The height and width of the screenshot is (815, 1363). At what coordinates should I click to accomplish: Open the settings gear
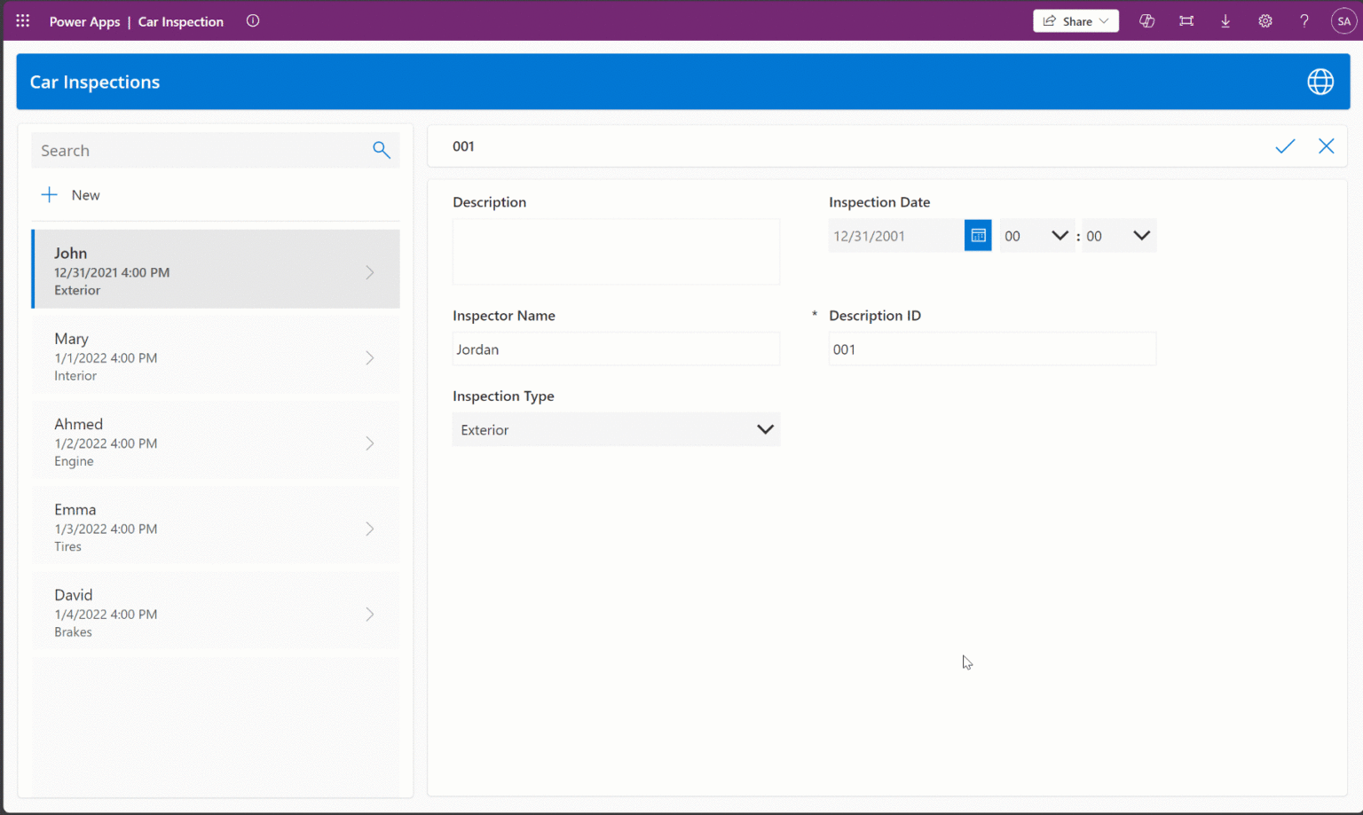pyautogui.click(x=1265, y=20)
